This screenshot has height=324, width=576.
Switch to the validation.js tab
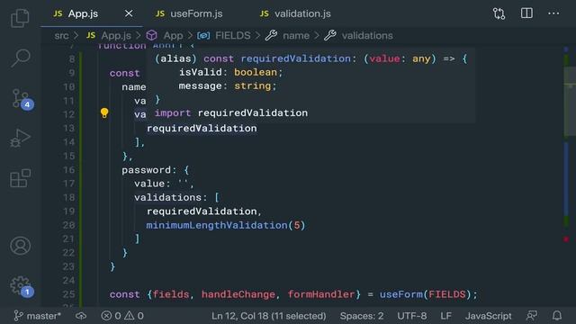[295, 14]
